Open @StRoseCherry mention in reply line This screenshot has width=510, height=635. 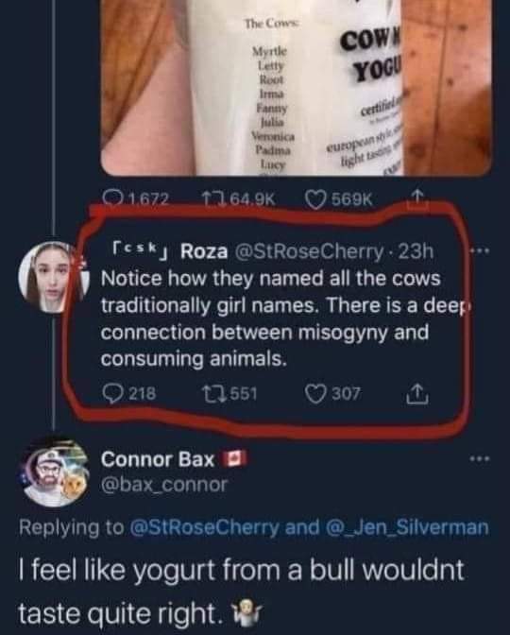click(x=204, y=527)
